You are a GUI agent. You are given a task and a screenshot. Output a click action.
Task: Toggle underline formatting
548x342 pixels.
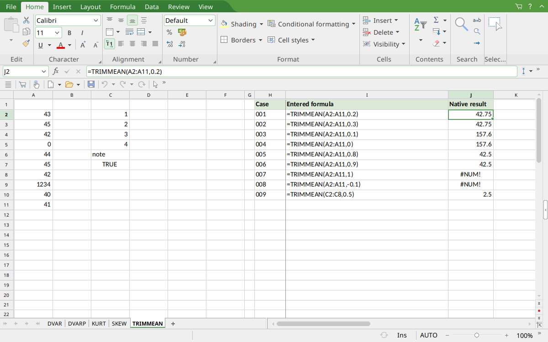41,45
